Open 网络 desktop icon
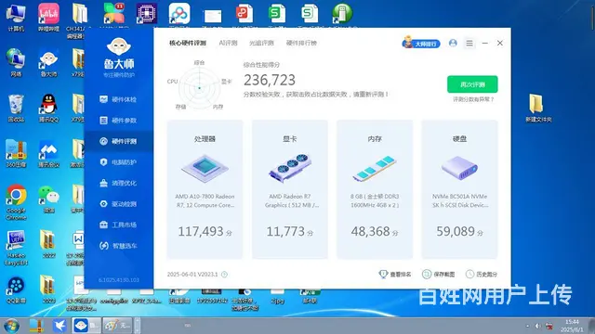595x334 pixels. 16,62
